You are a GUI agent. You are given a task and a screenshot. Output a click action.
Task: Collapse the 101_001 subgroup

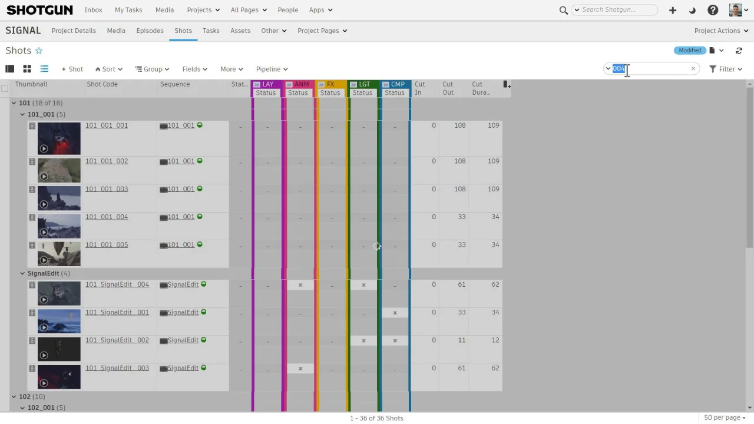click(22, 114)
